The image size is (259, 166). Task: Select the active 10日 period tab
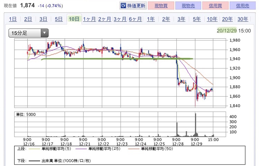click(x=74, y=19)
